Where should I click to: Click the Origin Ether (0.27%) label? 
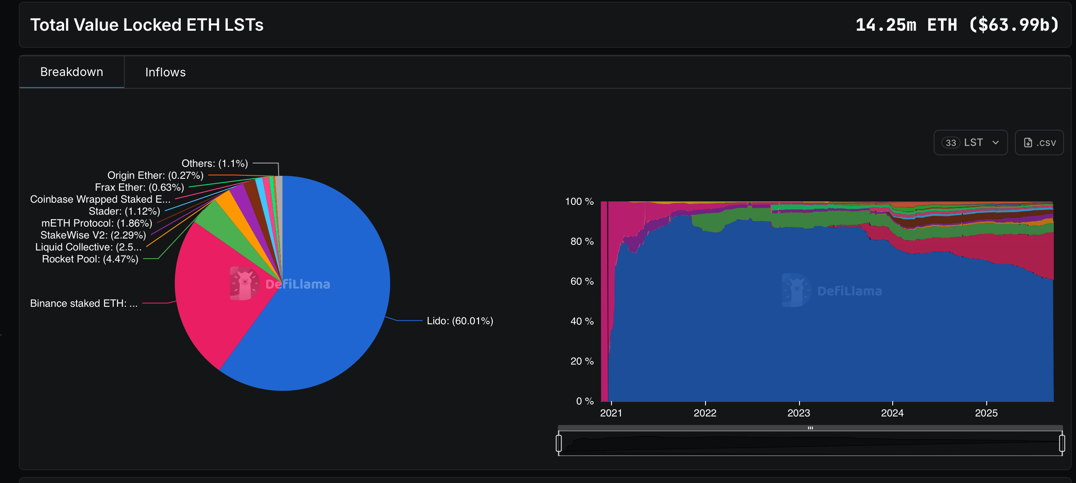pos(155,175)
